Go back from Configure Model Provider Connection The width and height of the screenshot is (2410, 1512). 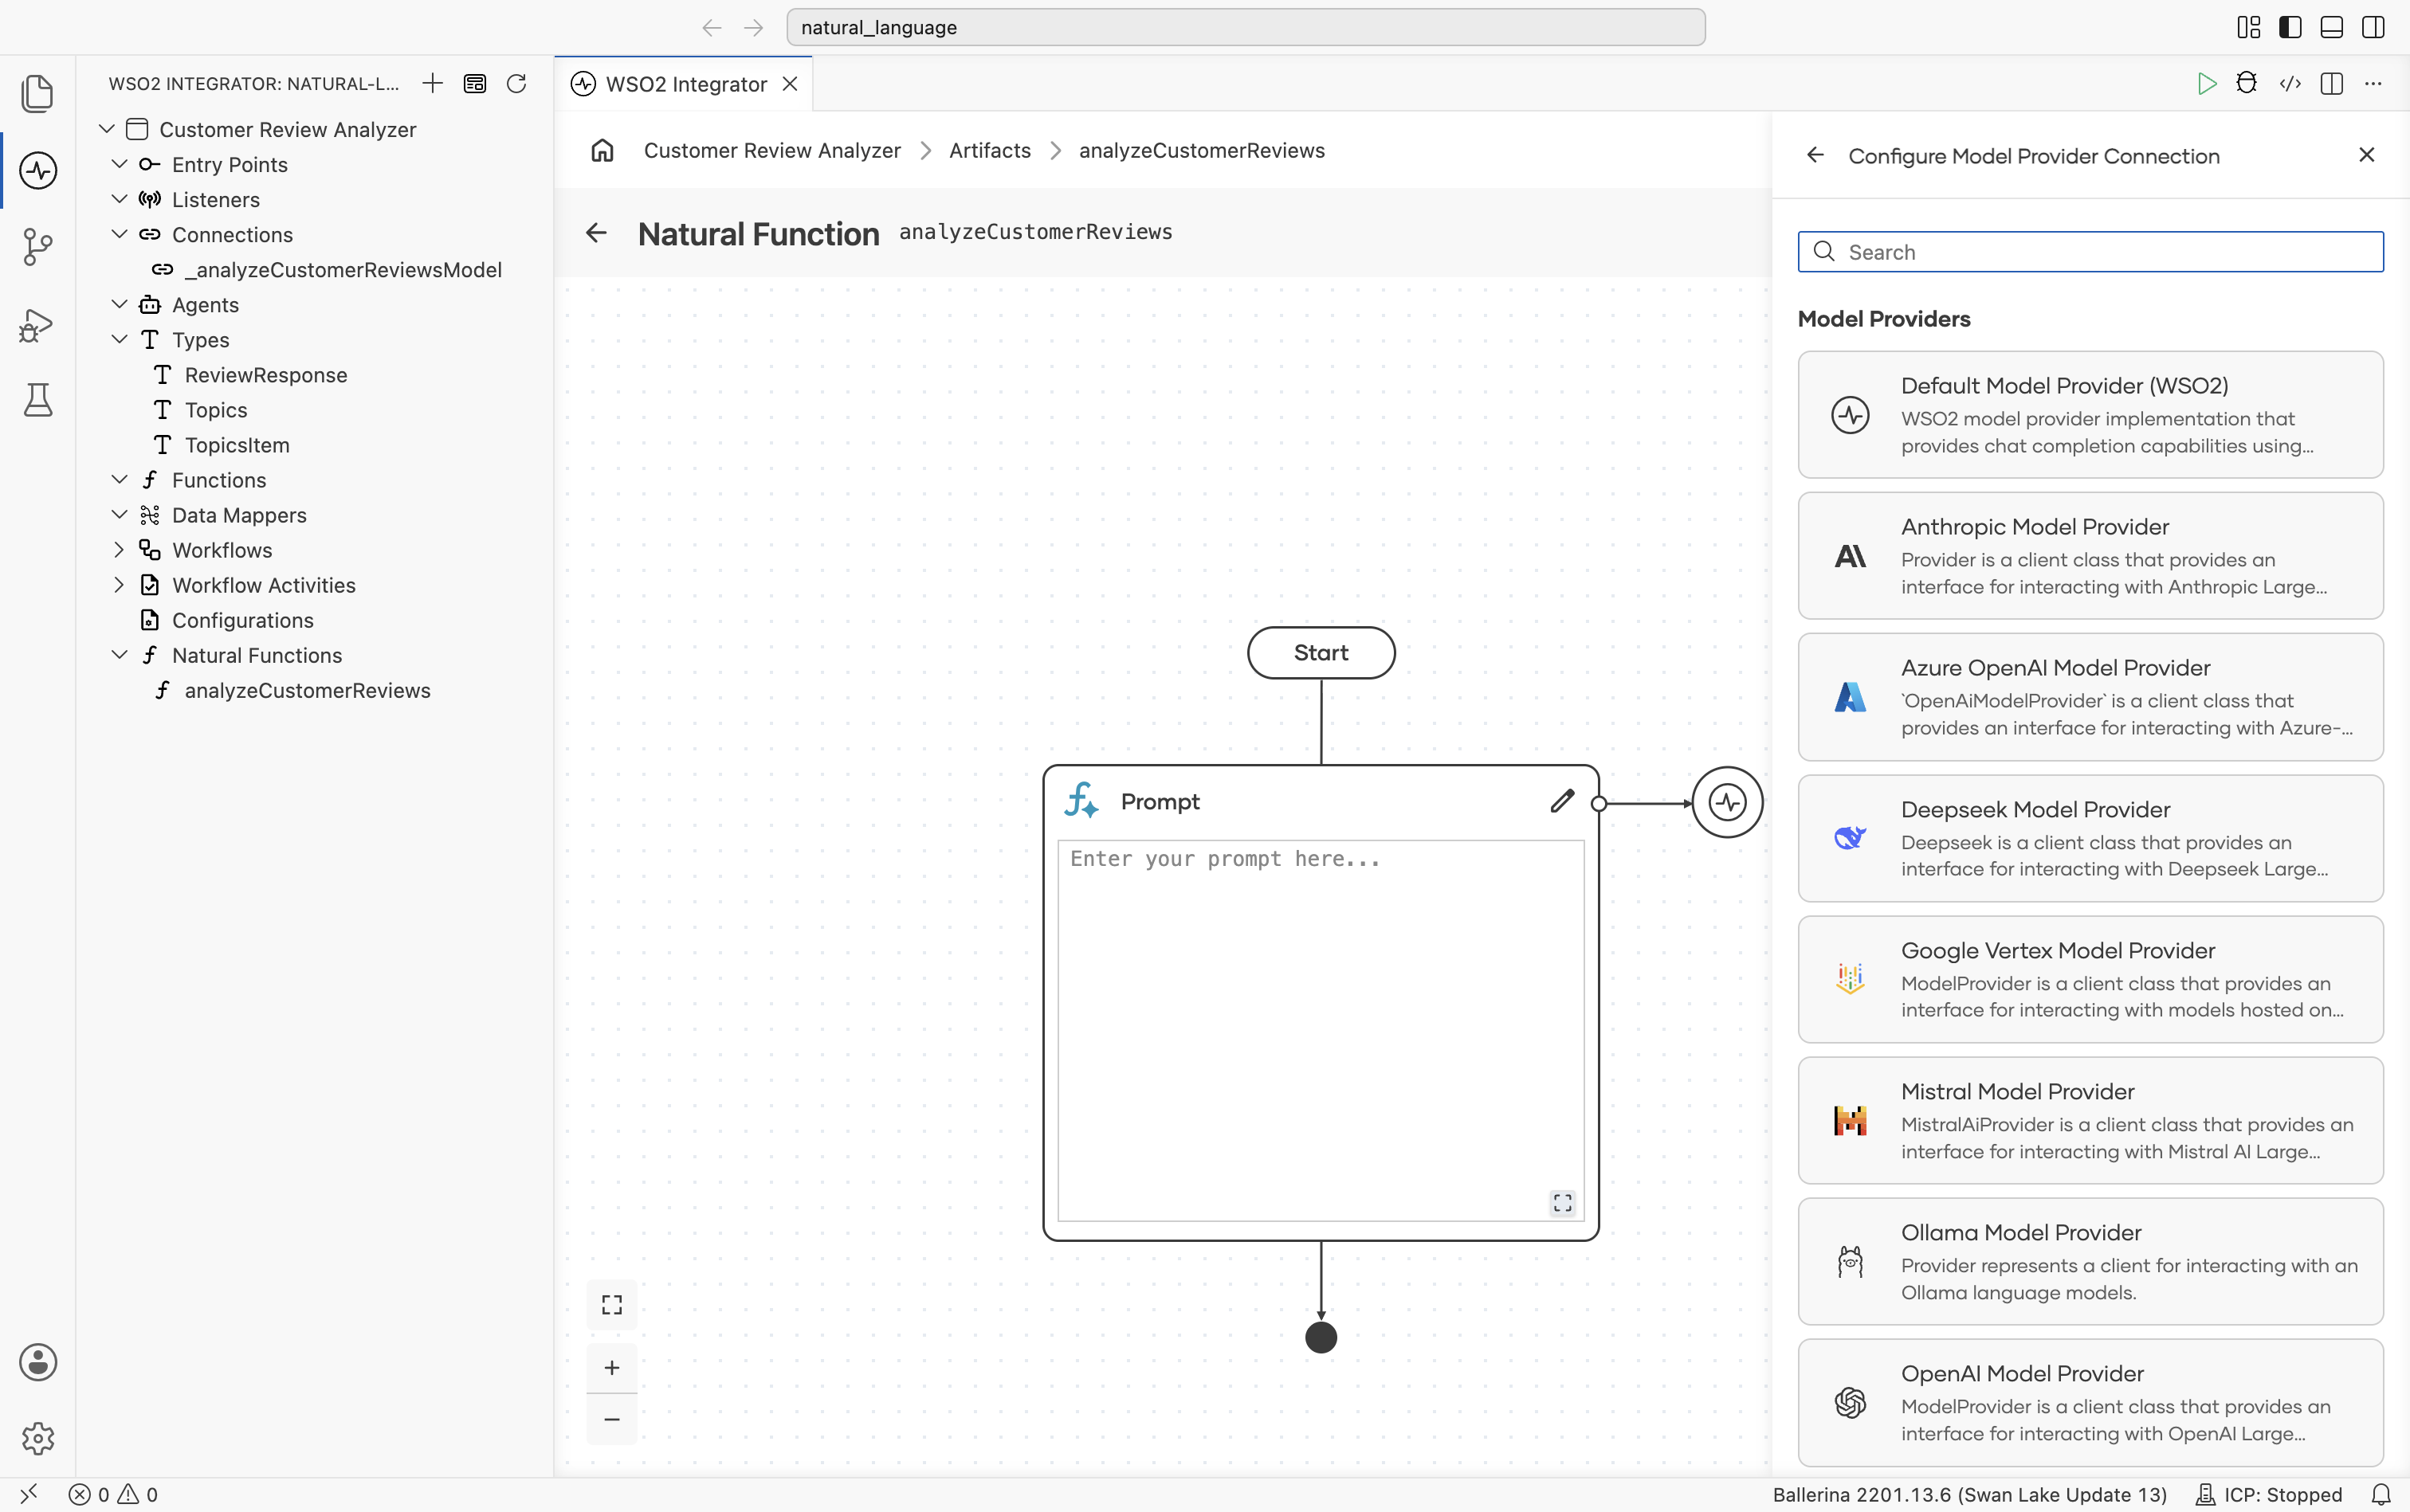tap(1815, 155)
